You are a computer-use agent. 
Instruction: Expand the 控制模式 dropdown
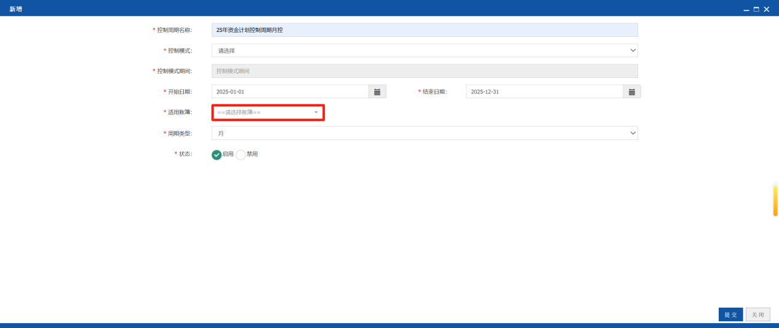[425, 50]
